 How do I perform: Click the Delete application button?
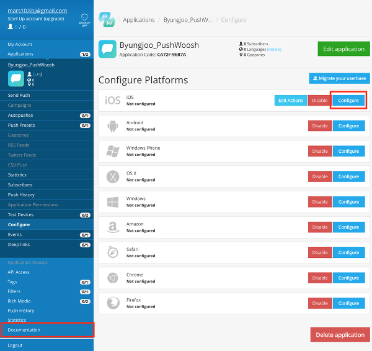(x=340, y=335)
